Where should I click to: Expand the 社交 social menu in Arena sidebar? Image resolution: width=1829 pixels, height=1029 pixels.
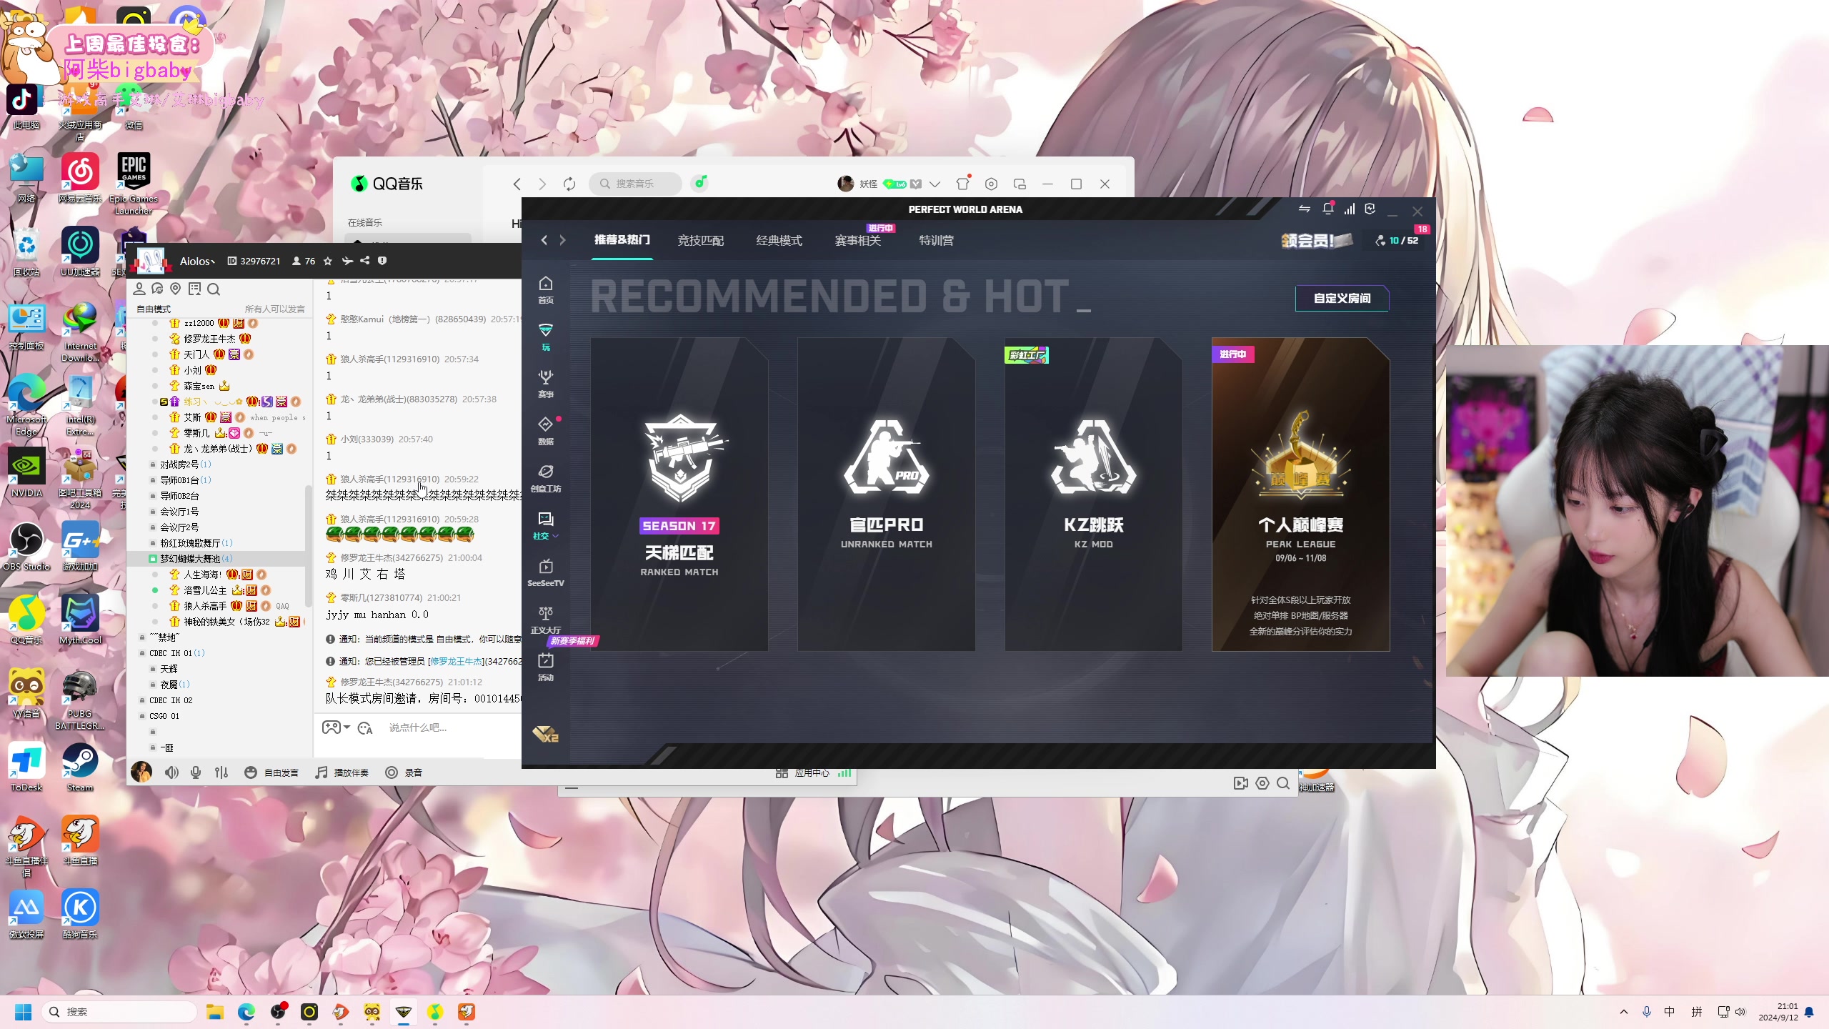point(546,525)
